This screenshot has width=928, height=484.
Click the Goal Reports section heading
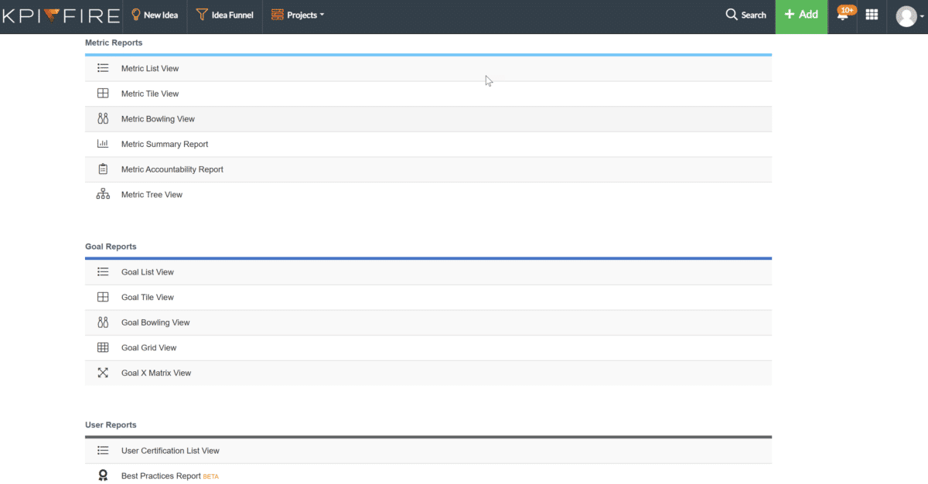[x=111, y=247]
